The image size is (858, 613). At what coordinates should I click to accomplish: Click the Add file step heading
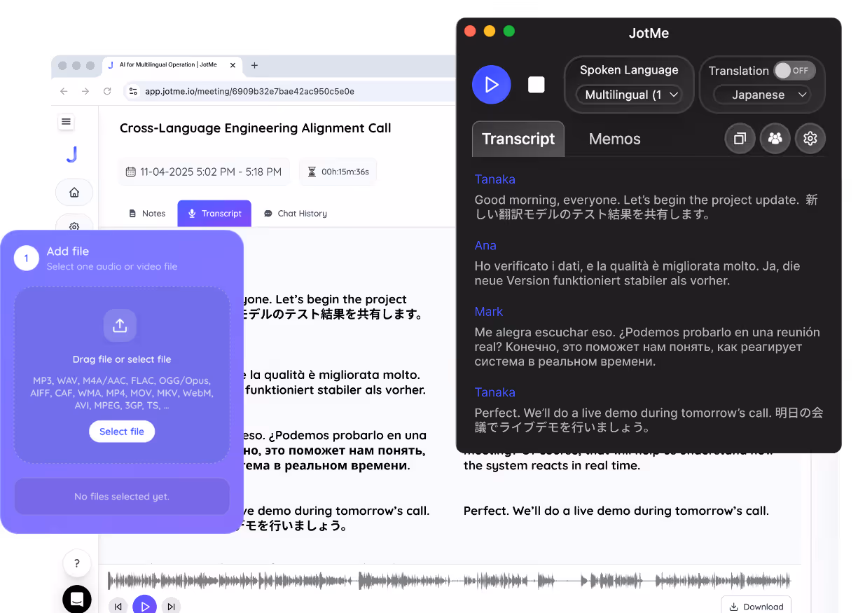(68, 252)
